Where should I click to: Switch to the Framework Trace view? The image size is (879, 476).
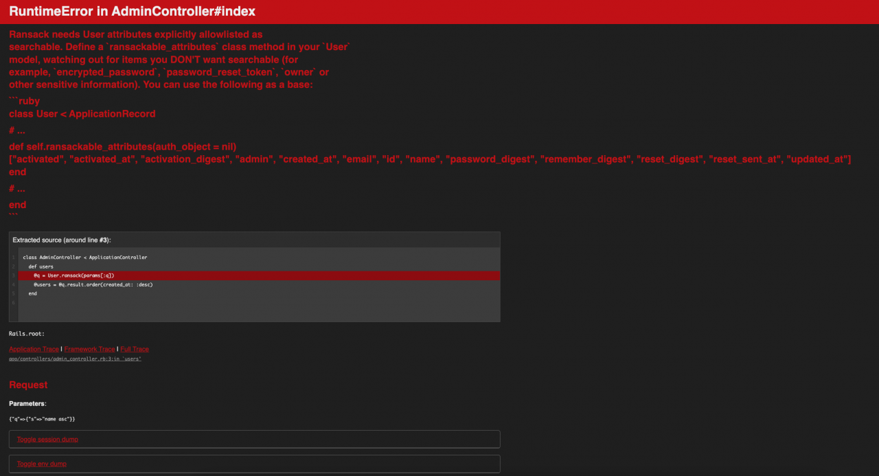pos(89,349)
